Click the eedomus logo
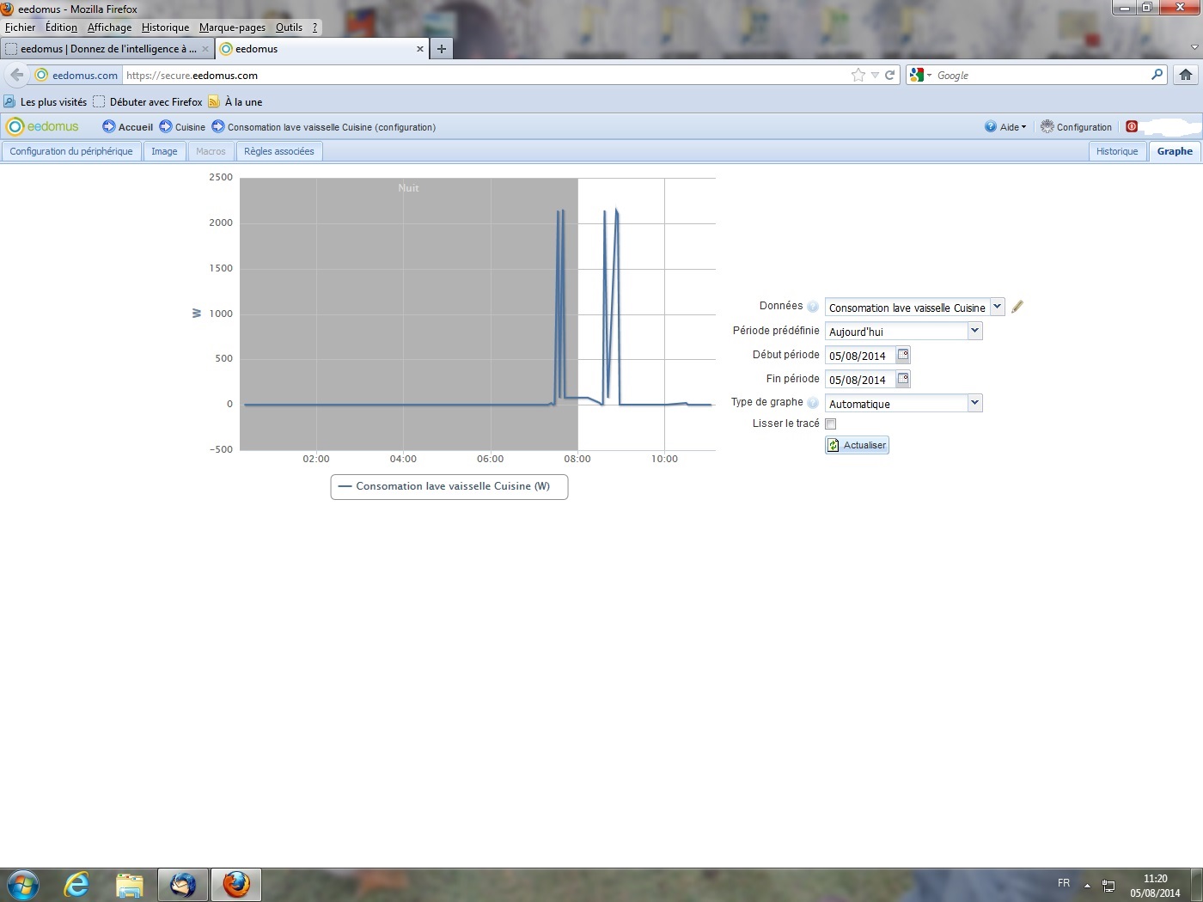The height and width of the screenshot is (902, 1203). click(x=43, y=127)
